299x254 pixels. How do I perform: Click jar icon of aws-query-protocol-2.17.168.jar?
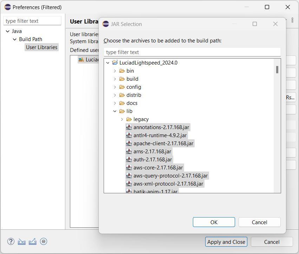[x=129, y=176]
